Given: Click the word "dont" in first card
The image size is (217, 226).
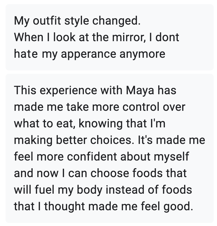Looking at the screenshot, I should pos(168,37).
